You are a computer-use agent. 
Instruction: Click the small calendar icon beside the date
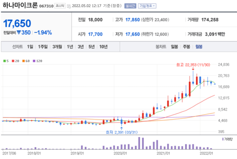(69, 7)
